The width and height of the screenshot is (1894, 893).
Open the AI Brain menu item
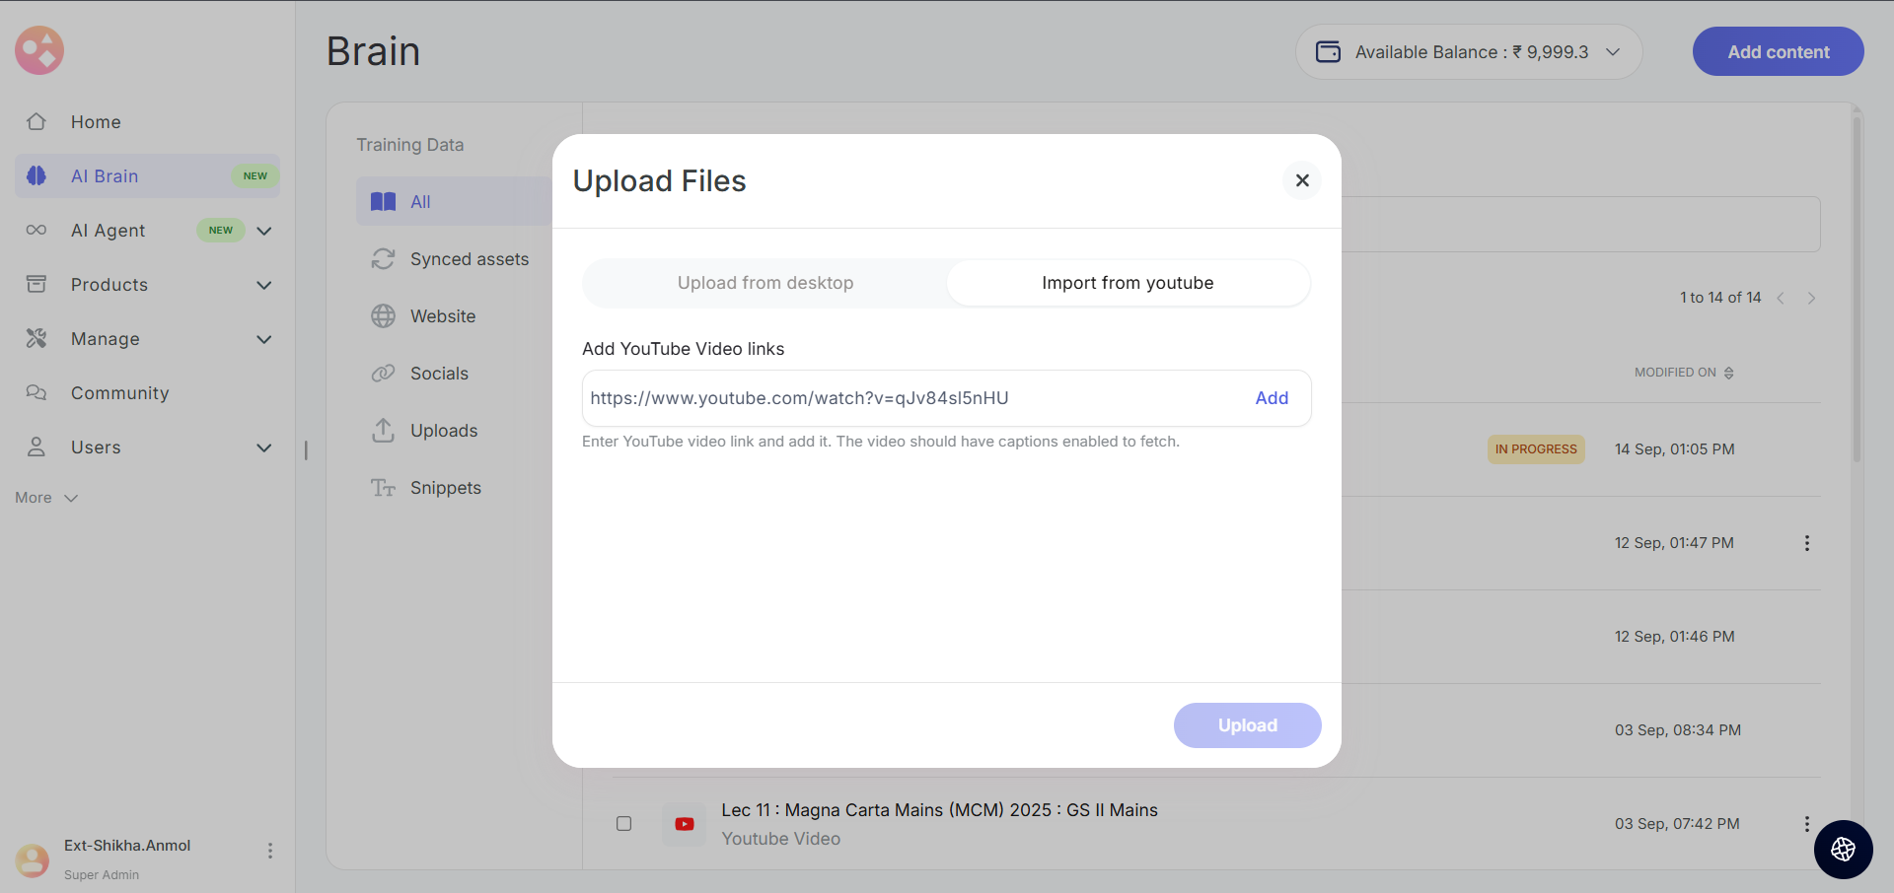148,175
